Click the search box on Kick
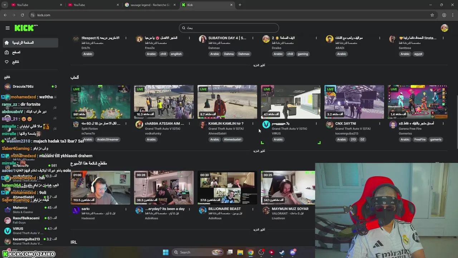458x258 pixels. [x=229, y=28]
